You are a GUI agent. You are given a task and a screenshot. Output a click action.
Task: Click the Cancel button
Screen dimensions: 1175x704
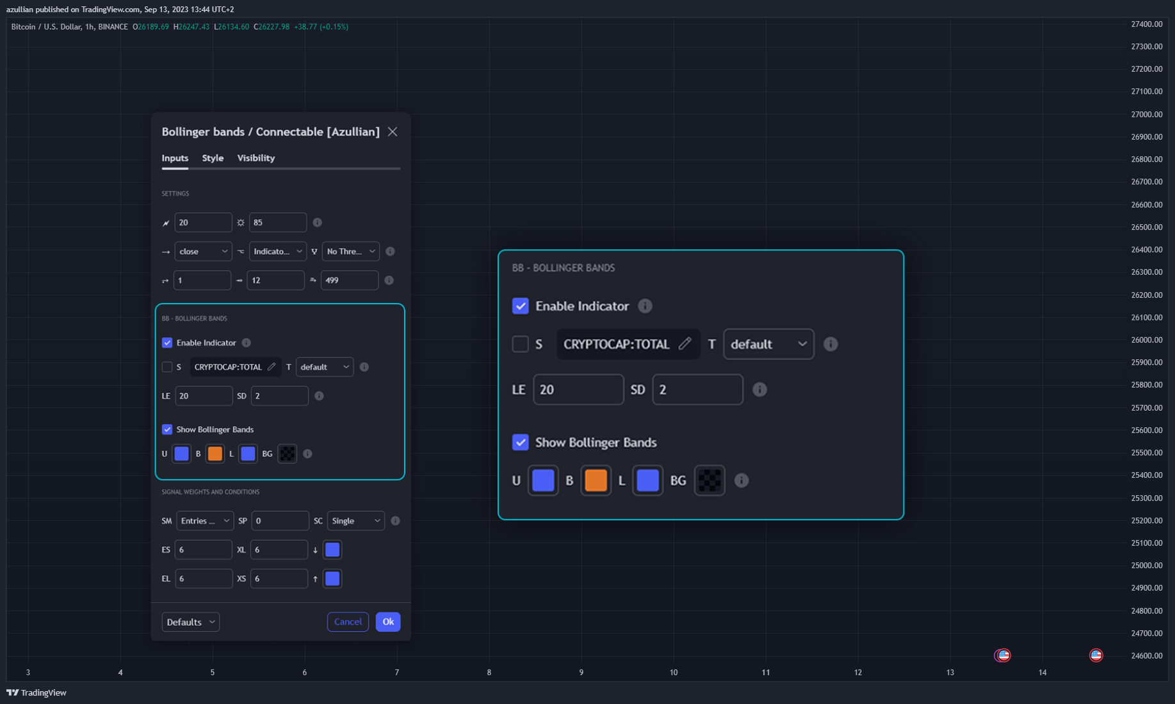pyautogui.click(x=348, y=621)
